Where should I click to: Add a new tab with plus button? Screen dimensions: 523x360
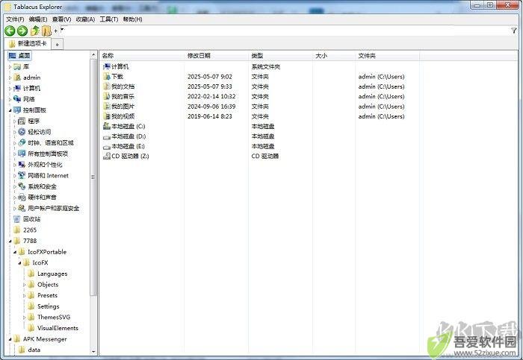pyautogui.click(x=57, y=44)
